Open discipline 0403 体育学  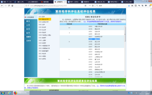[42, 43]
